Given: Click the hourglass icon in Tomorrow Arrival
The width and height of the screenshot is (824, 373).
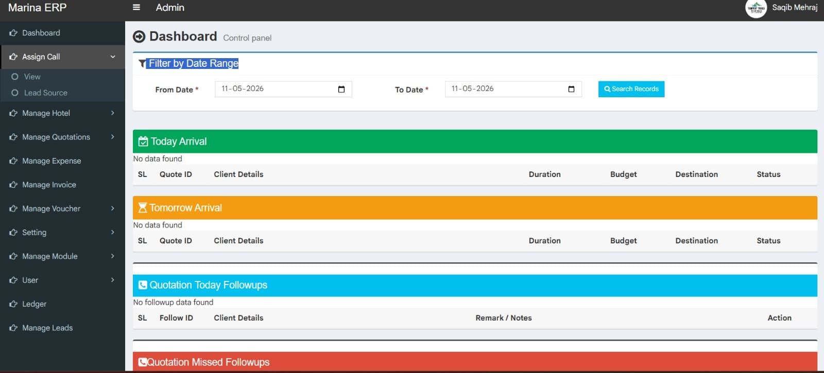Looking at the screenshot, I should (143, 208).
